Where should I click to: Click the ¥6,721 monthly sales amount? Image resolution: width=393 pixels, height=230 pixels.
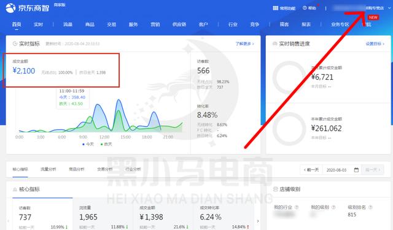(x=322, y=77)
